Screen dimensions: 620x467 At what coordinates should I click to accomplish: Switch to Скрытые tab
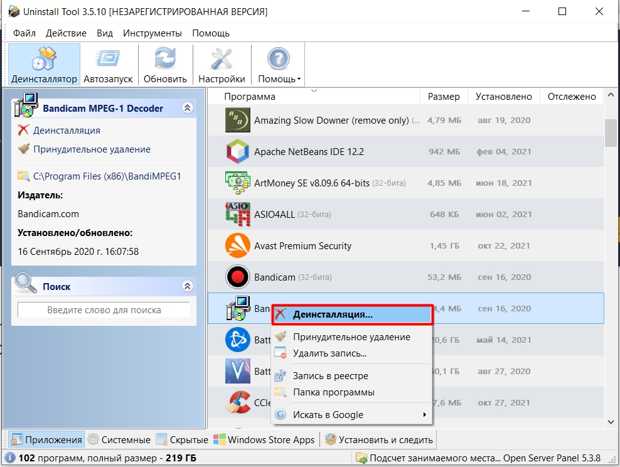point(182,440)
